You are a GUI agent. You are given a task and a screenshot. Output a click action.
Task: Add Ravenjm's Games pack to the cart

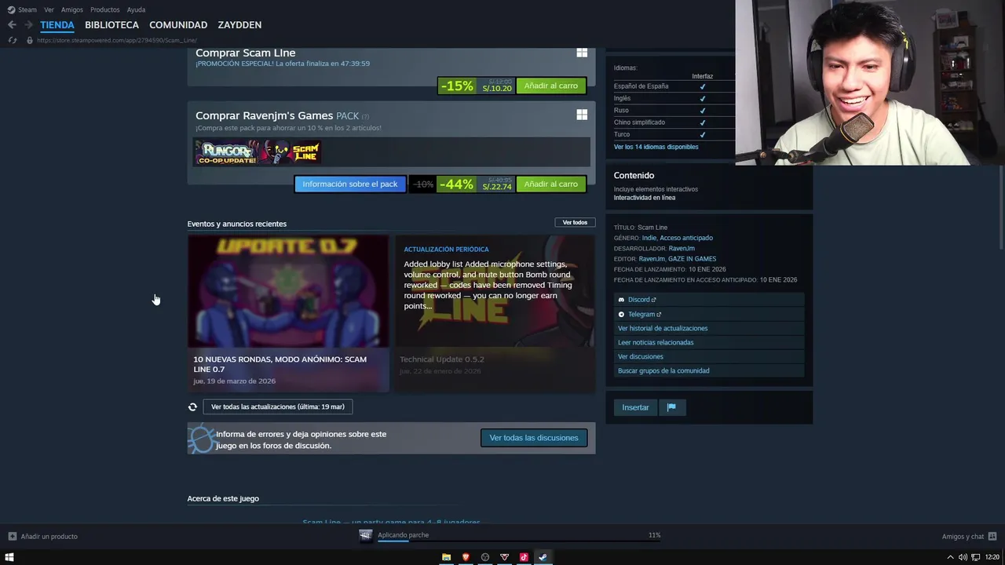[551, 184]
